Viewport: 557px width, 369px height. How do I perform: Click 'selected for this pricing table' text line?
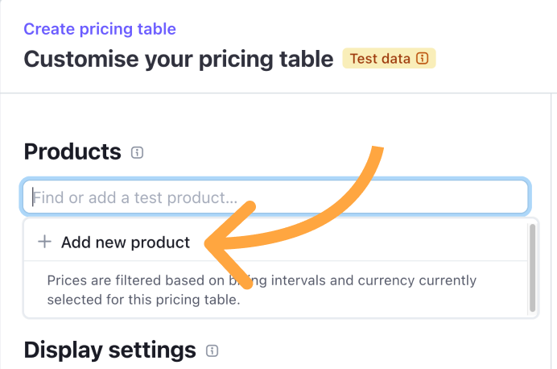(x=143, y=300)
